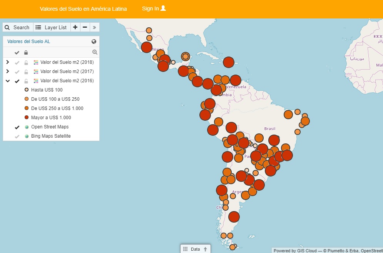The width and height of the screenshot is (383, 253).
Task: Unlock the Valor del Suelo m2 (2018) layer
Action: point(26,62)
